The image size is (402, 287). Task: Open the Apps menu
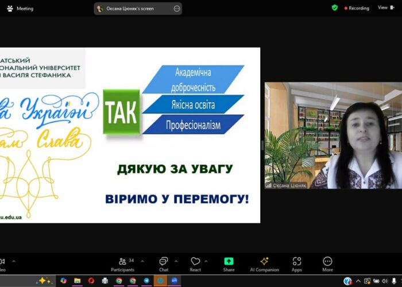[x=297, y=263]
